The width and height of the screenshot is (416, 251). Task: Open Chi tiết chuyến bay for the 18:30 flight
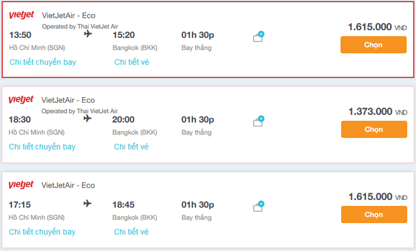(42, 147)
